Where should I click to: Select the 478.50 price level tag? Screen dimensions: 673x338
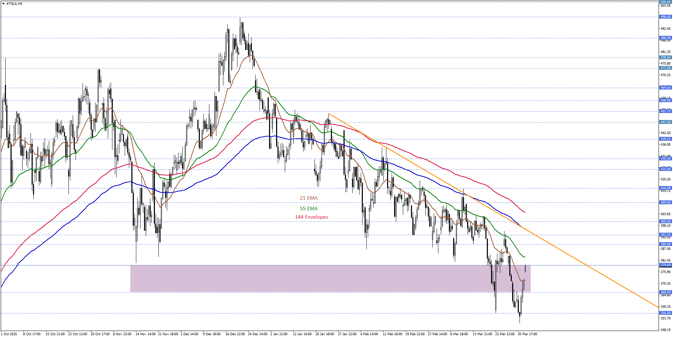(x=665, y=58)
